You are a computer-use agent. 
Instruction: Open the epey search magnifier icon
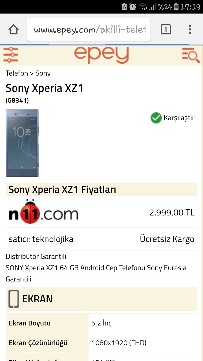(x=191, y=55)
